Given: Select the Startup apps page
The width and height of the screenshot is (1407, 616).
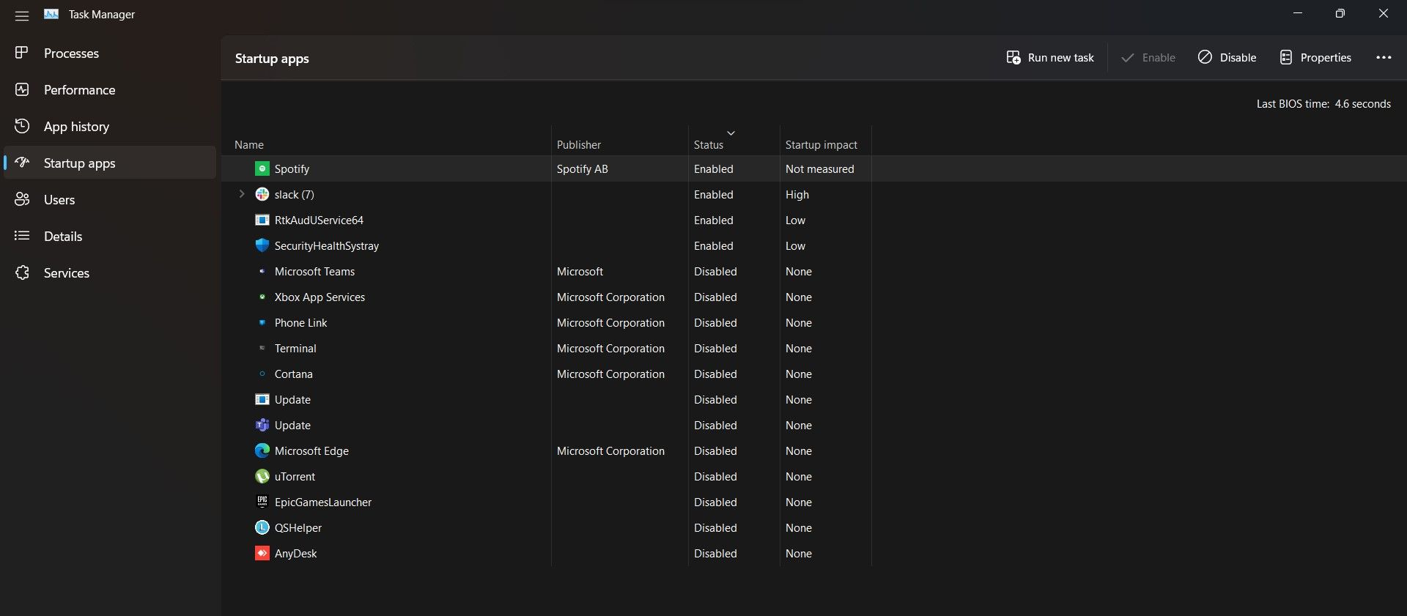Looking at the screenshot, I should 110,163.
